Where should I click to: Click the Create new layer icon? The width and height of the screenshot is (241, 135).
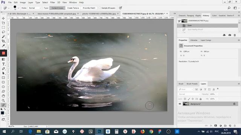click(x=230, y=126)
